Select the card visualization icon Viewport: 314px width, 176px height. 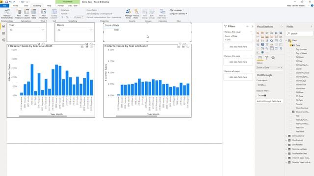coord(276,44)
